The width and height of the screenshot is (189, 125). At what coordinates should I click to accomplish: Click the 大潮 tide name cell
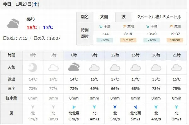point(104,17)
